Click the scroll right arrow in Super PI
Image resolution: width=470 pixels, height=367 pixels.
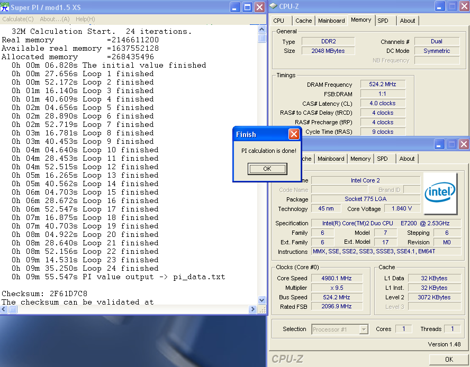[252, 309]
